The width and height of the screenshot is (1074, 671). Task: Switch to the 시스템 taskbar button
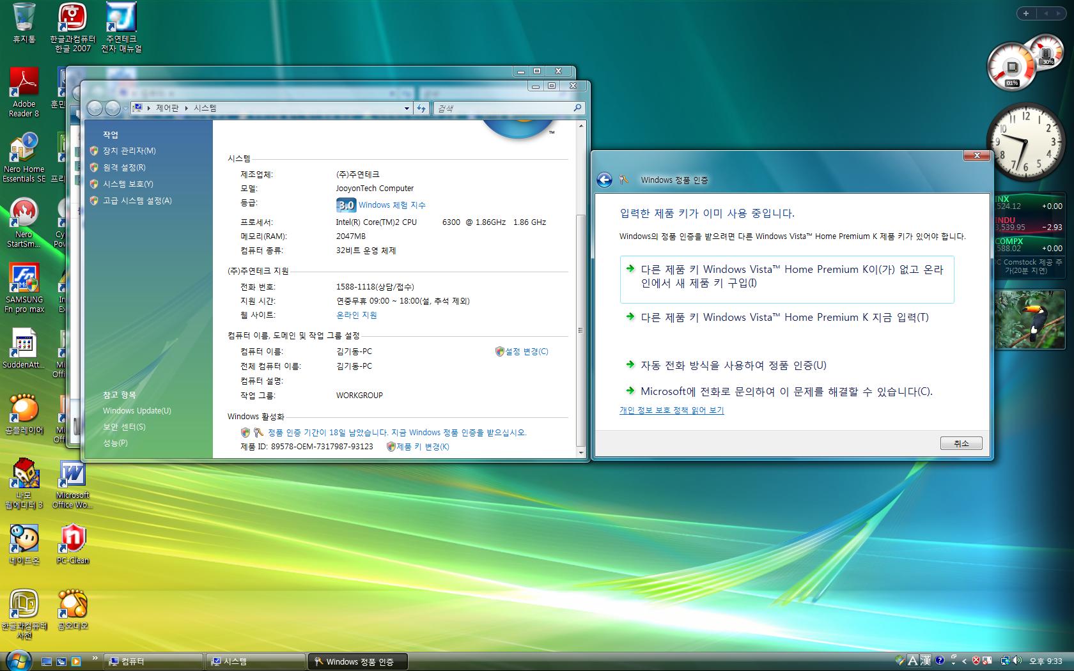coord(256,661)
